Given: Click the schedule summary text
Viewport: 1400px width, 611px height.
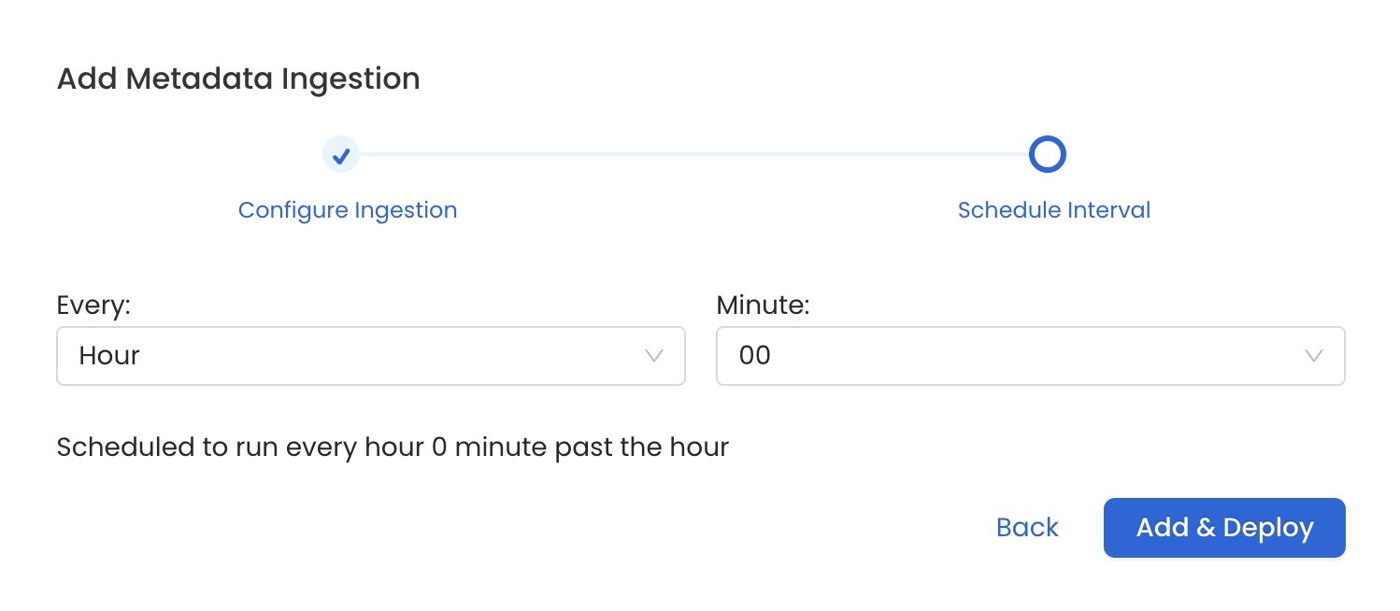Looking at the screenshot, I should click(x=393, y=447).
